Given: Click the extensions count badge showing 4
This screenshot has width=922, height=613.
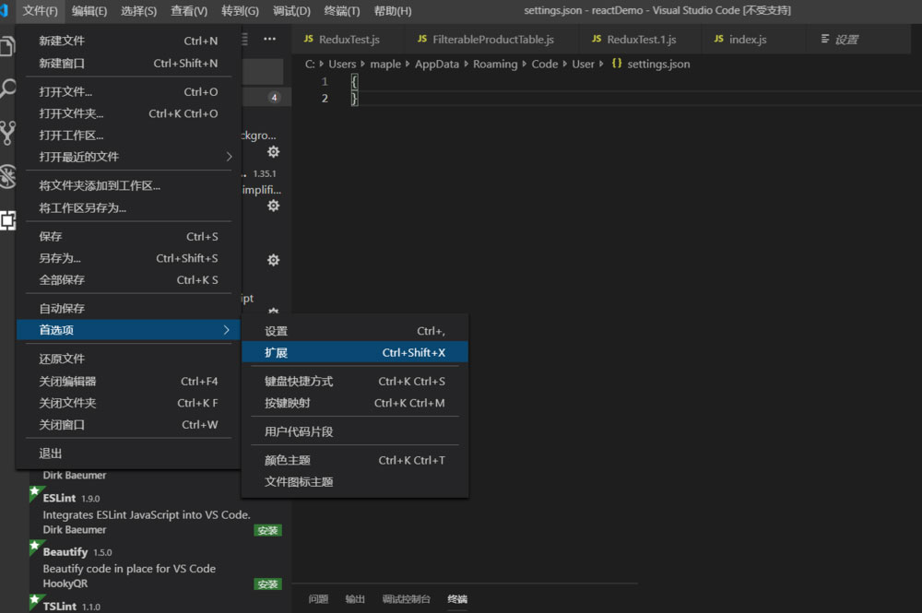Looking at the screenshot, I should click(274, 96).
